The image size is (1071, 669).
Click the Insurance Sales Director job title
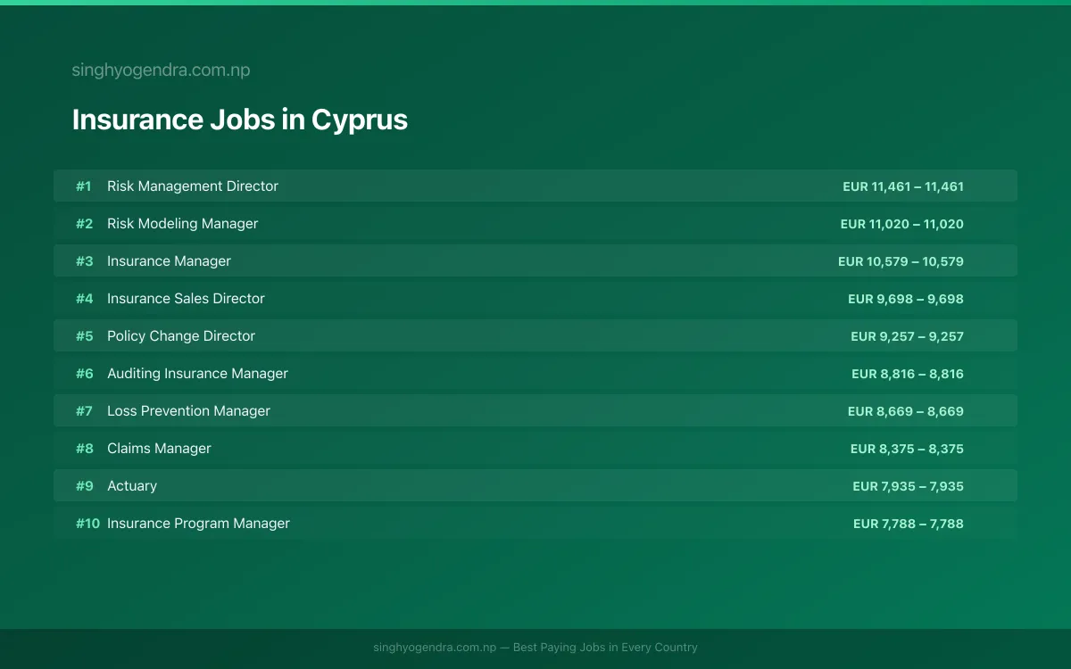186,299
